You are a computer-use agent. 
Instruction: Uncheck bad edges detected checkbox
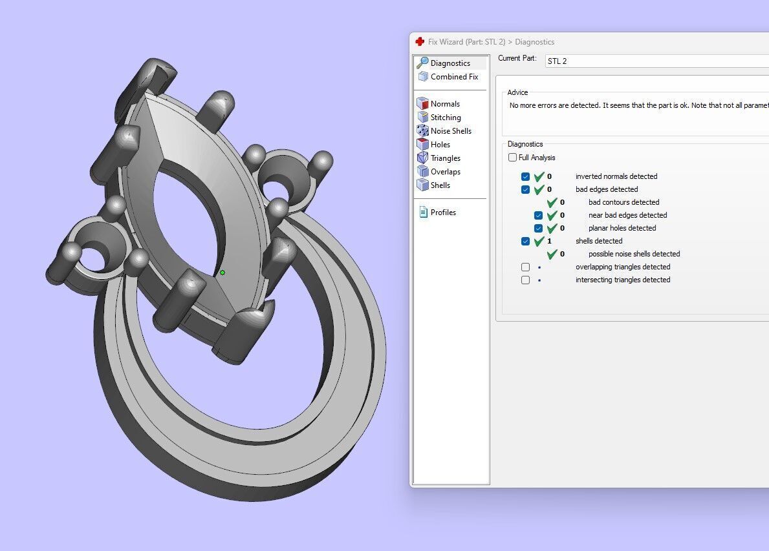pos(525,189)
